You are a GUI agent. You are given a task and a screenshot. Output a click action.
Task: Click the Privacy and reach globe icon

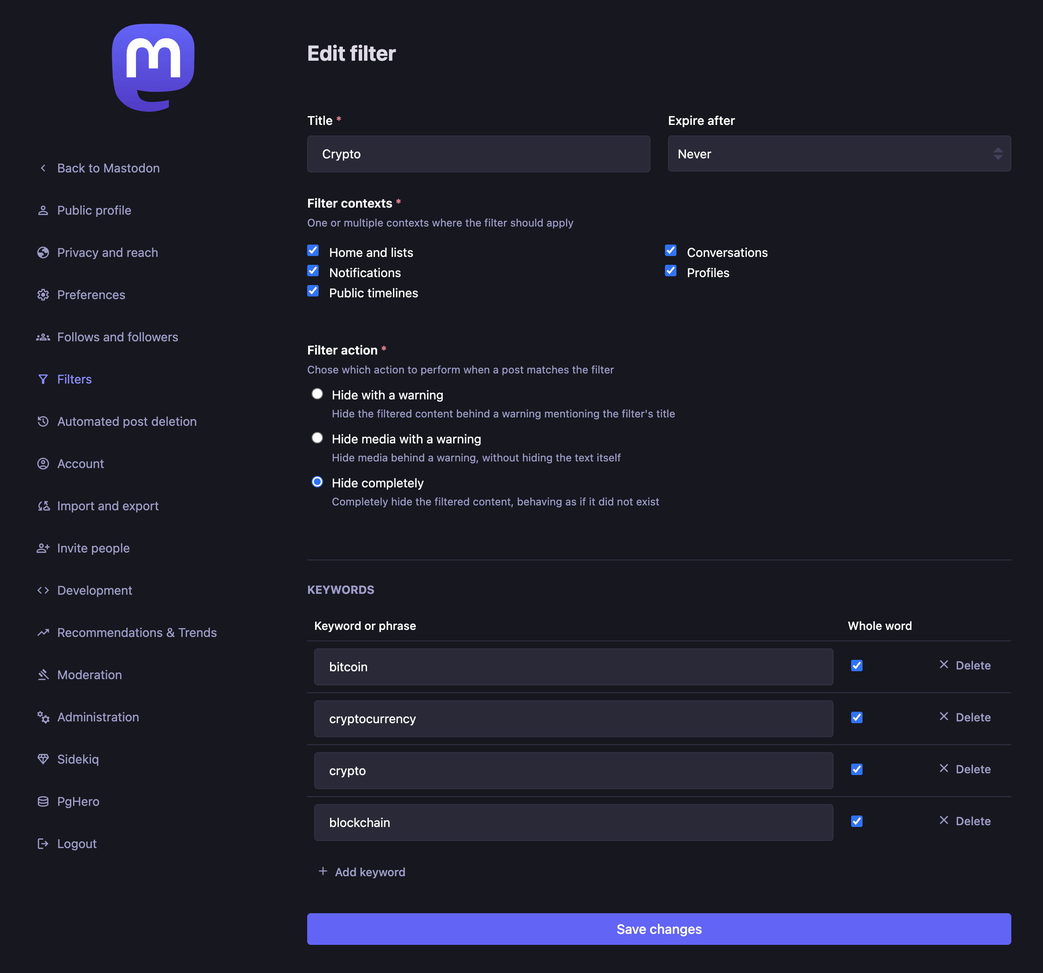pos(43,252)
